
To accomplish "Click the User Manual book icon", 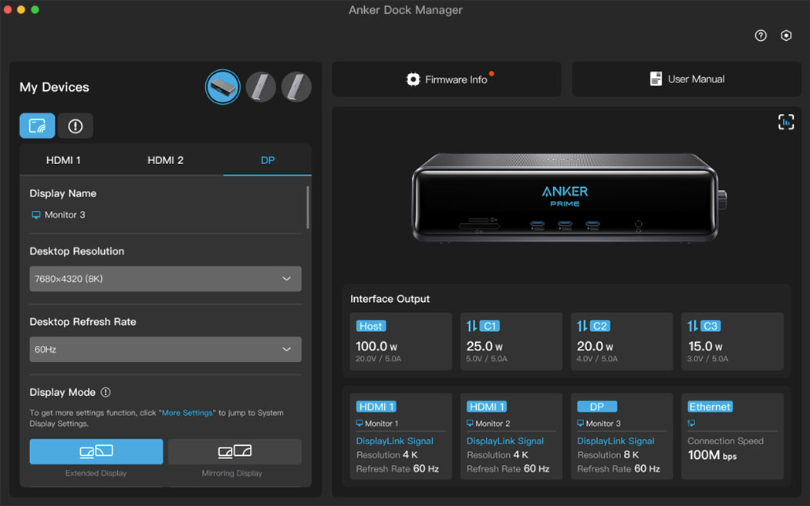I will pyautogui.click(x=656, y=79).
